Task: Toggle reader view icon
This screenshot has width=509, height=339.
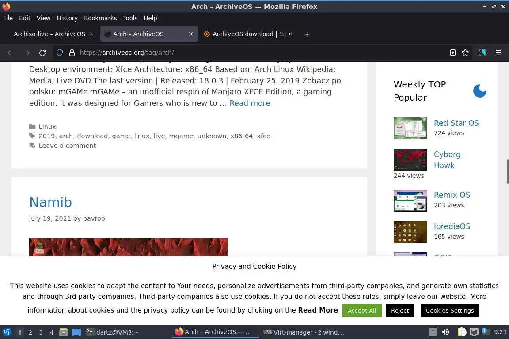Action: click(452, 53)
